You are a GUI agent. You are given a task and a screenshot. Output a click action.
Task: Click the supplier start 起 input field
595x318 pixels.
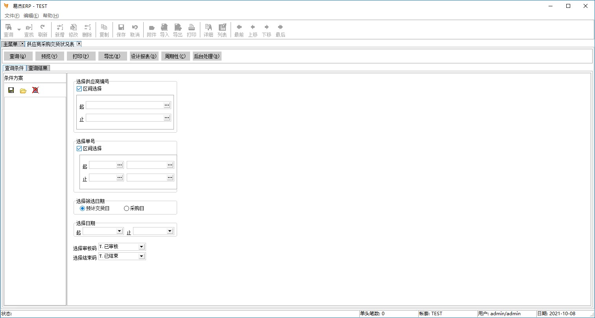coord(124,105)
